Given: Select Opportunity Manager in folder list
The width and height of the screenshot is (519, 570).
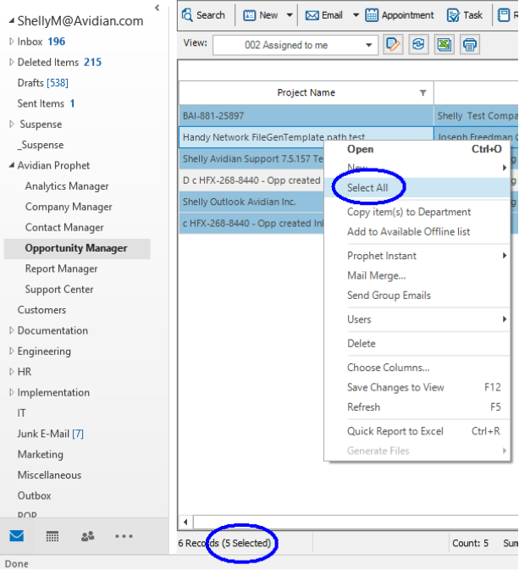Looking at the screenshot, I should pos(76,248).
